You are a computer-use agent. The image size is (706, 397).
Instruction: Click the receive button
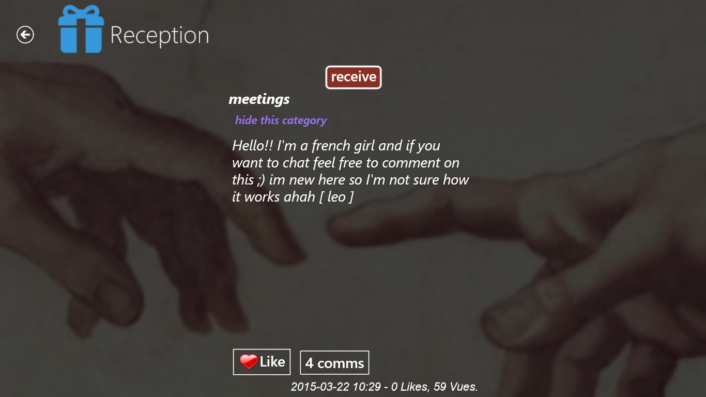tap(354, 77)
